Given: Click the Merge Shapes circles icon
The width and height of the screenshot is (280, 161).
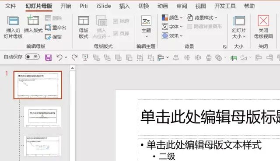Looking at the screenshot, I should click(219, 57).
